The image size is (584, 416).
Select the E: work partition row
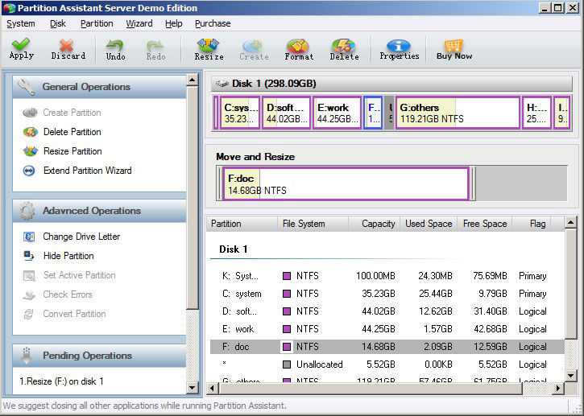387,329
